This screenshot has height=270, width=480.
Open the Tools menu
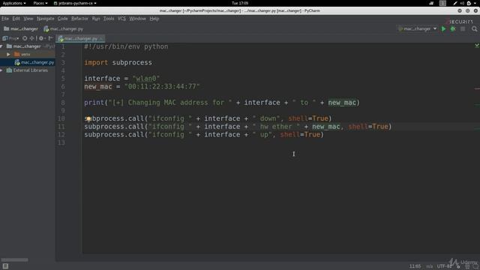[108, 19]
